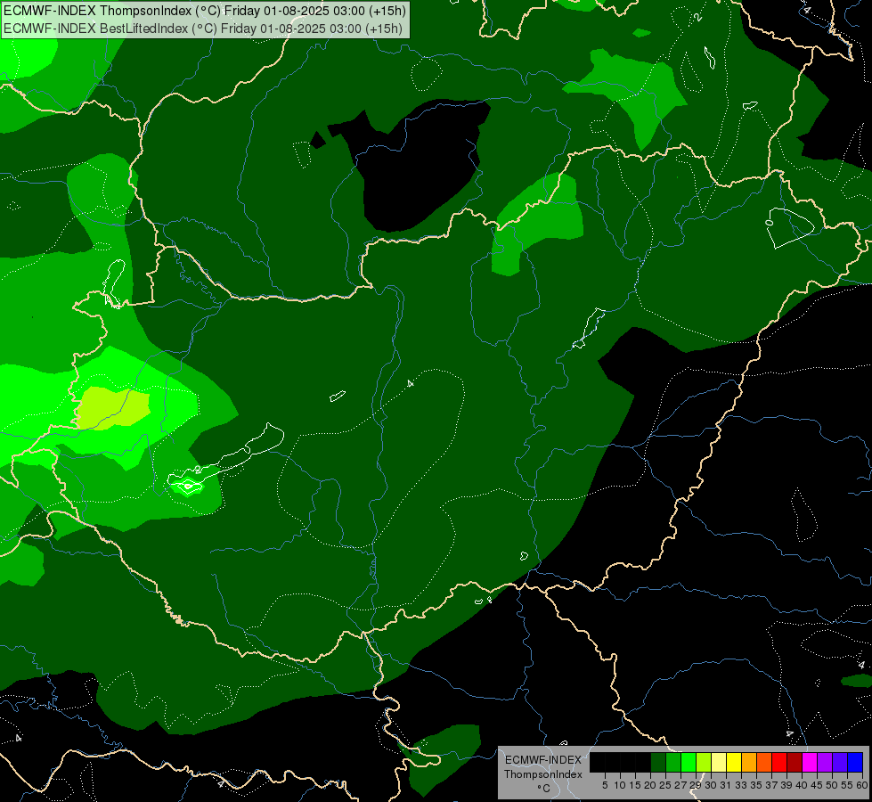The image size is (872, 802).
Task: Click the legend tick value '15'
Action: (635, 785)
